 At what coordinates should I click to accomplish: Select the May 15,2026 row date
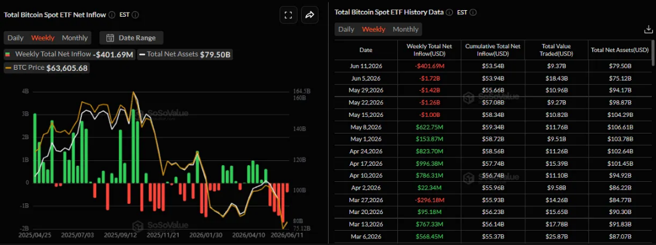coord(366,114)
